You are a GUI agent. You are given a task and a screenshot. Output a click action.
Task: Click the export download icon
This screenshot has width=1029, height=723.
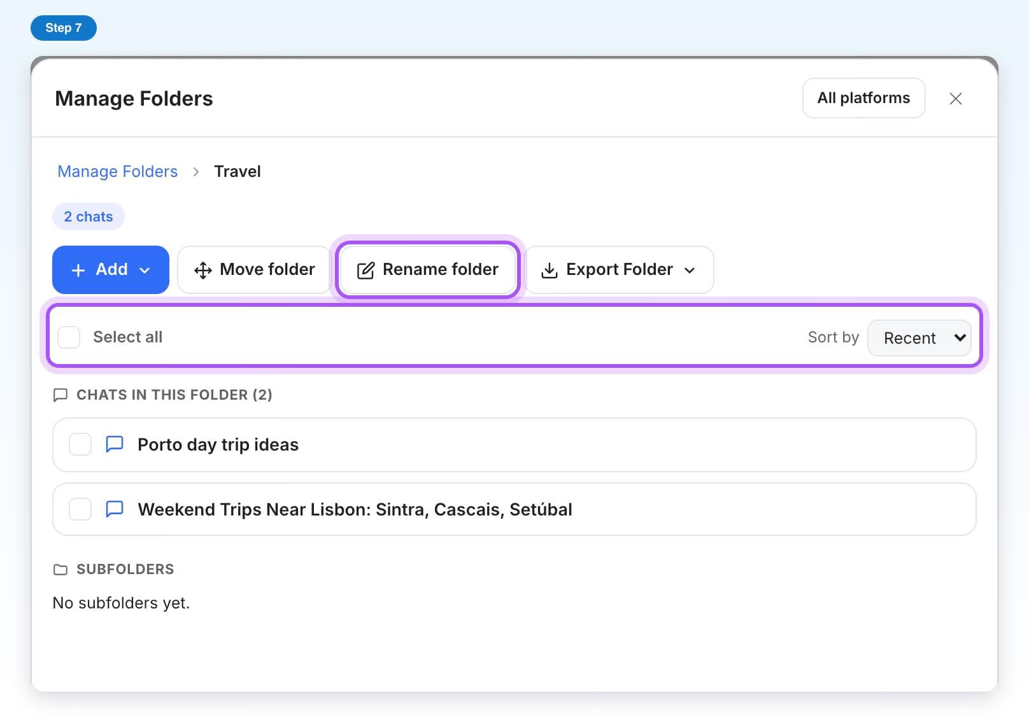pos(549,270)
